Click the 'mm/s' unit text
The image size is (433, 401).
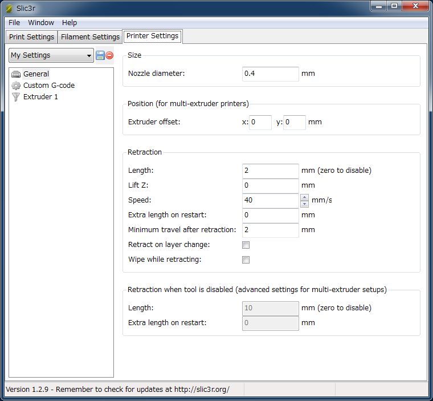coord(321,200)
